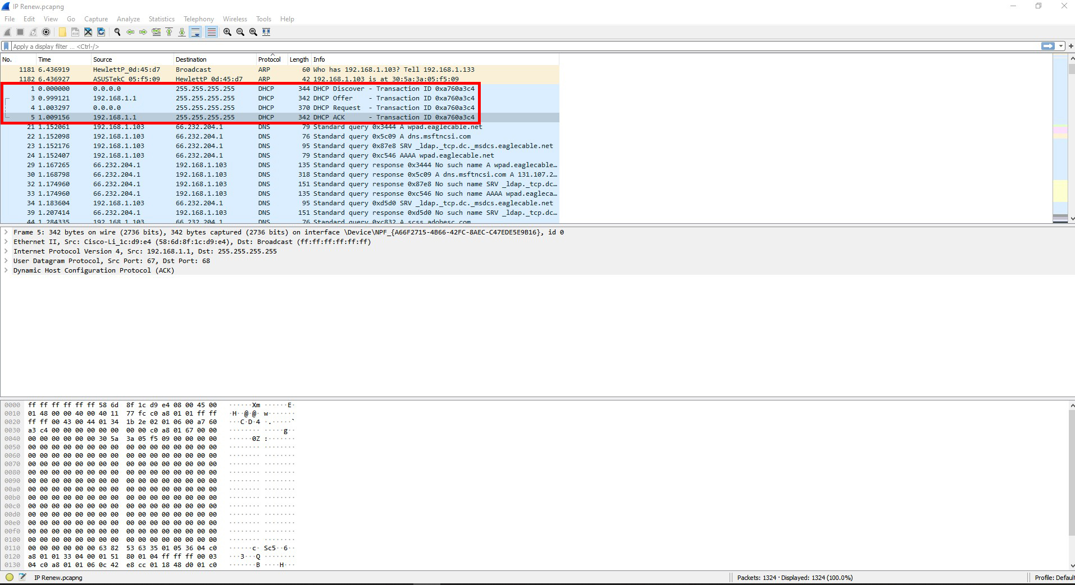Sort packets by the Protocol column header
The image size is (1075, 585).
coord(269,59)
